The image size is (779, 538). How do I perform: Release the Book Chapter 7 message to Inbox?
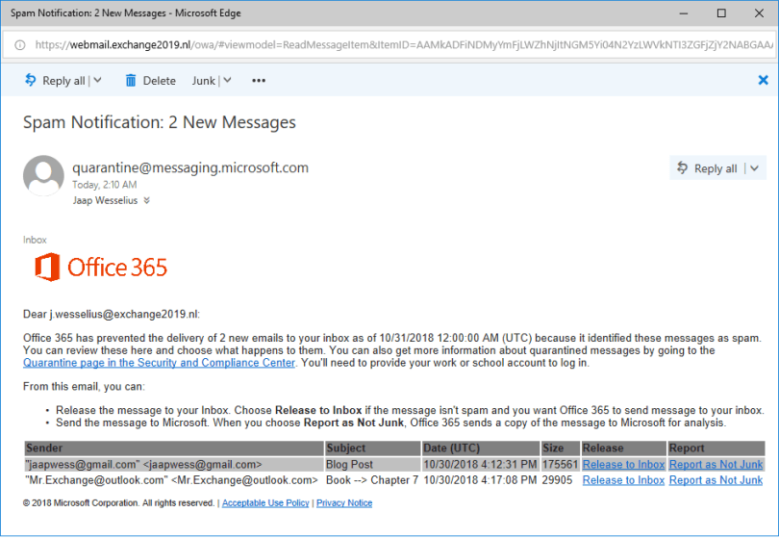pos(623,479)
